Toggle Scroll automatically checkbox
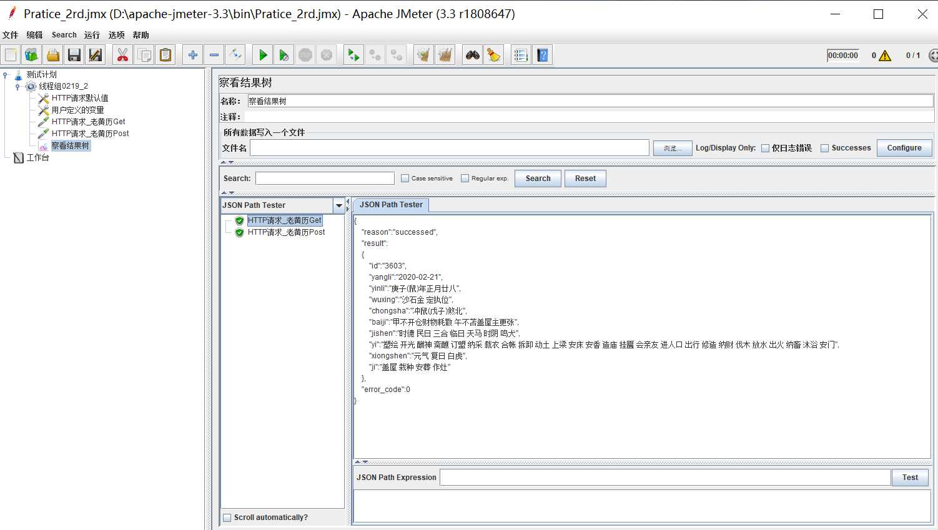This screenshot has height=530, width=938. click(227, 518)
